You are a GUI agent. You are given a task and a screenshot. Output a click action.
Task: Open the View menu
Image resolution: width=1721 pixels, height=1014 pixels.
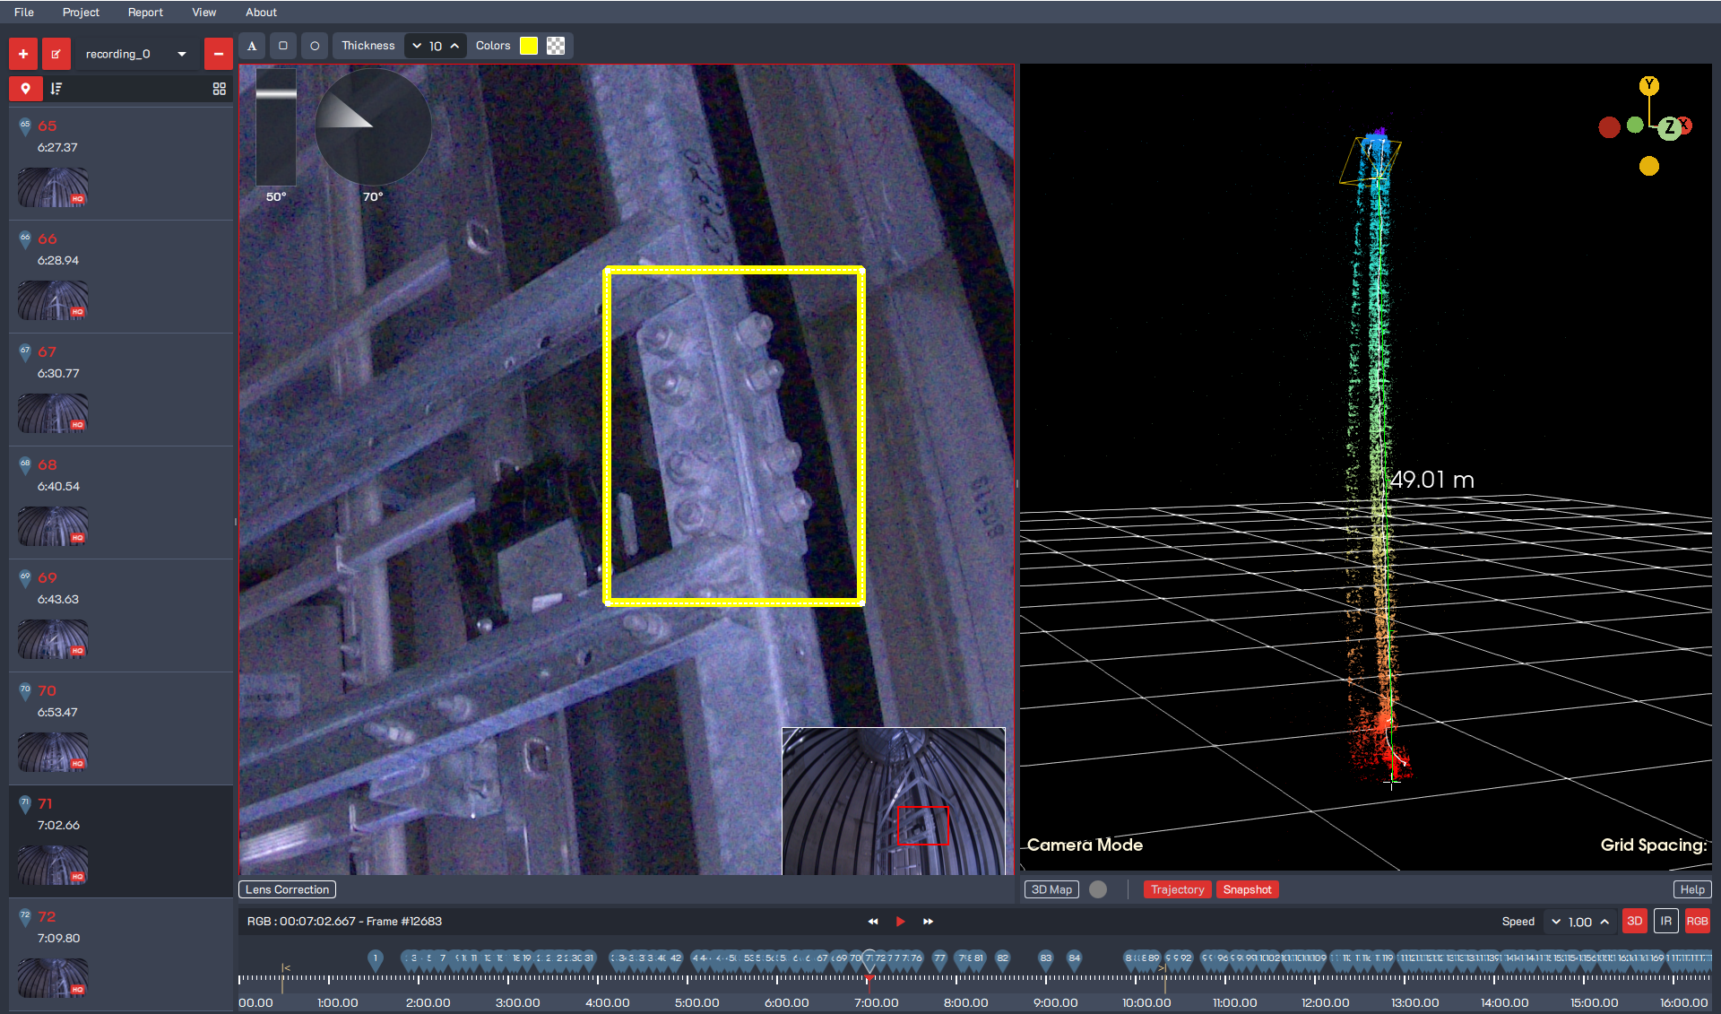click(204, 12)
